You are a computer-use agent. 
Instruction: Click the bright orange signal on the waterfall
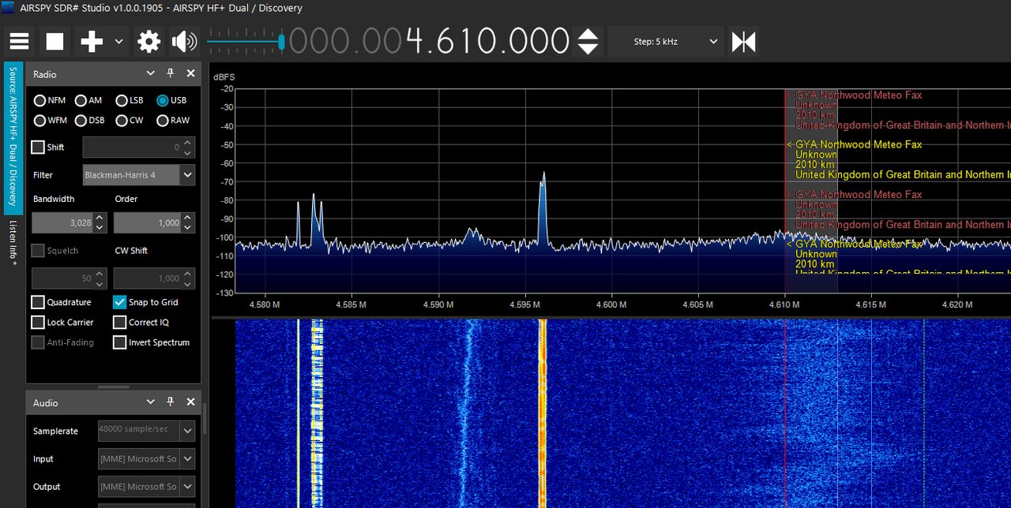(x=543, y=413)
